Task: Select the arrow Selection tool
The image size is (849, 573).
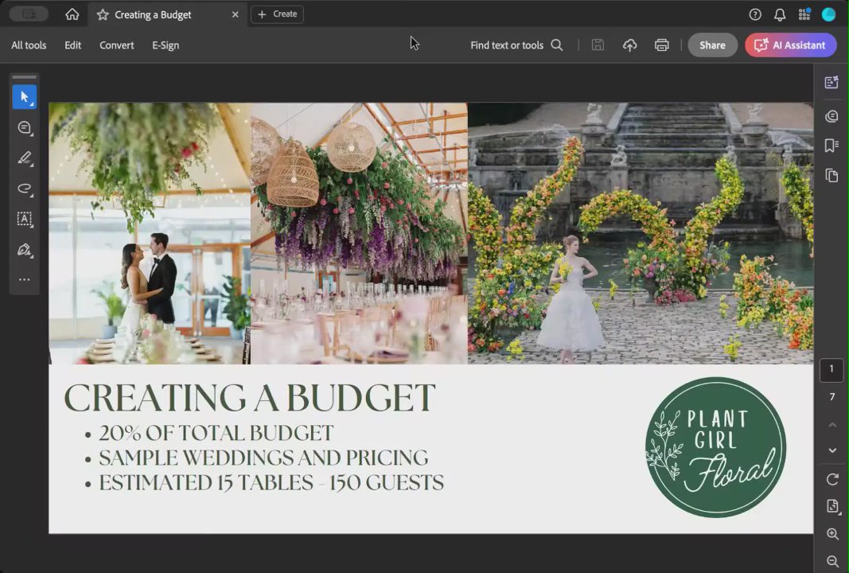Action: 25,97
